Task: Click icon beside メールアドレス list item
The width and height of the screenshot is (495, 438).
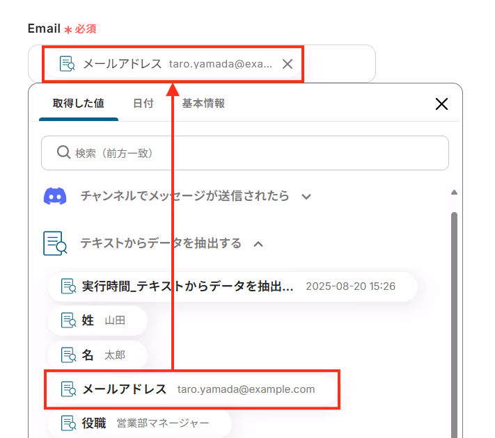Action: pyautogui.click(x=68, y=389)
